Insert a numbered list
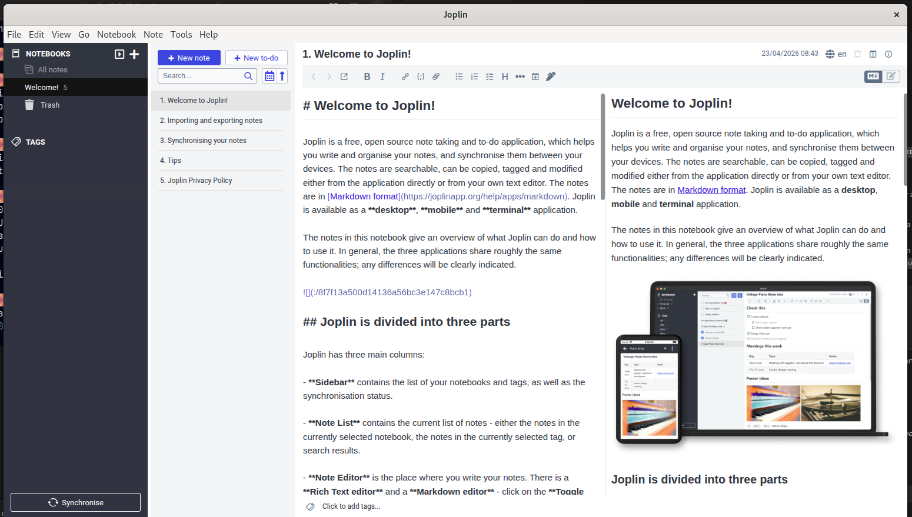This screenshot has height=517, width=912. pyautogui.click(x=474, y=76)
